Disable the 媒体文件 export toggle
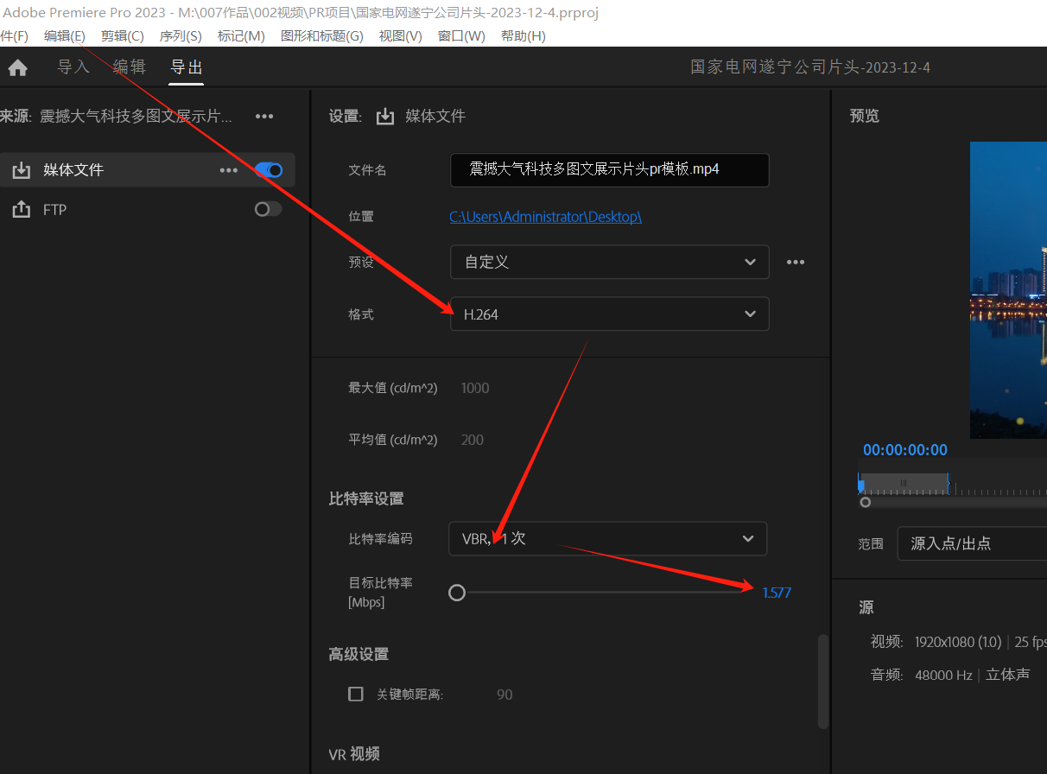 pos(269,170)
